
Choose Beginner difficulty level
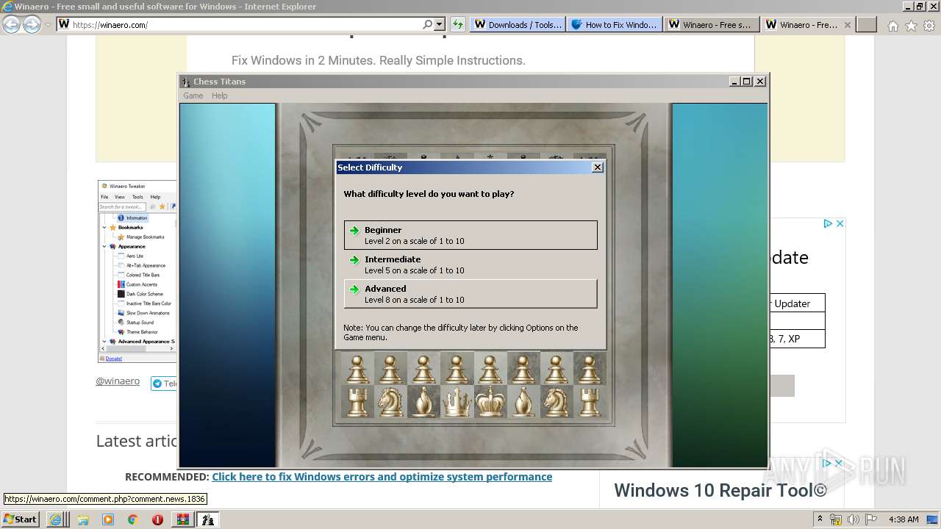(470, 235)
